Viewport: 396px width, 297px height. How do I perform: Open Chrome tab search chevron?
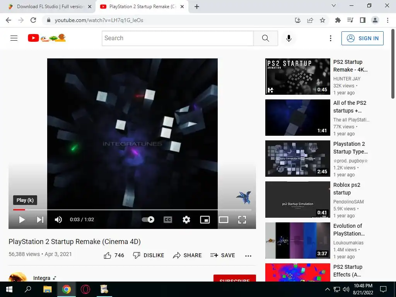(334, 5)
